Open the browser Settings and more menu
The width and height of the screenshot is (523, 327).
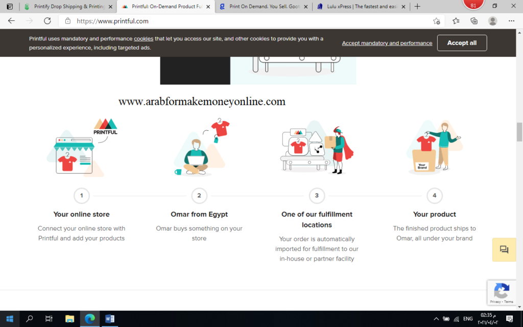(511, 21)
